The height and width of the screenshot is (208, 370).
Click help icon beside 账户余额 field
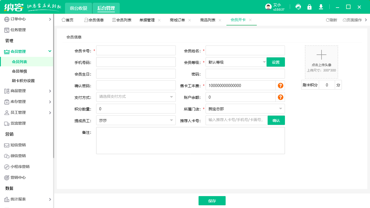tap(280, 97)
